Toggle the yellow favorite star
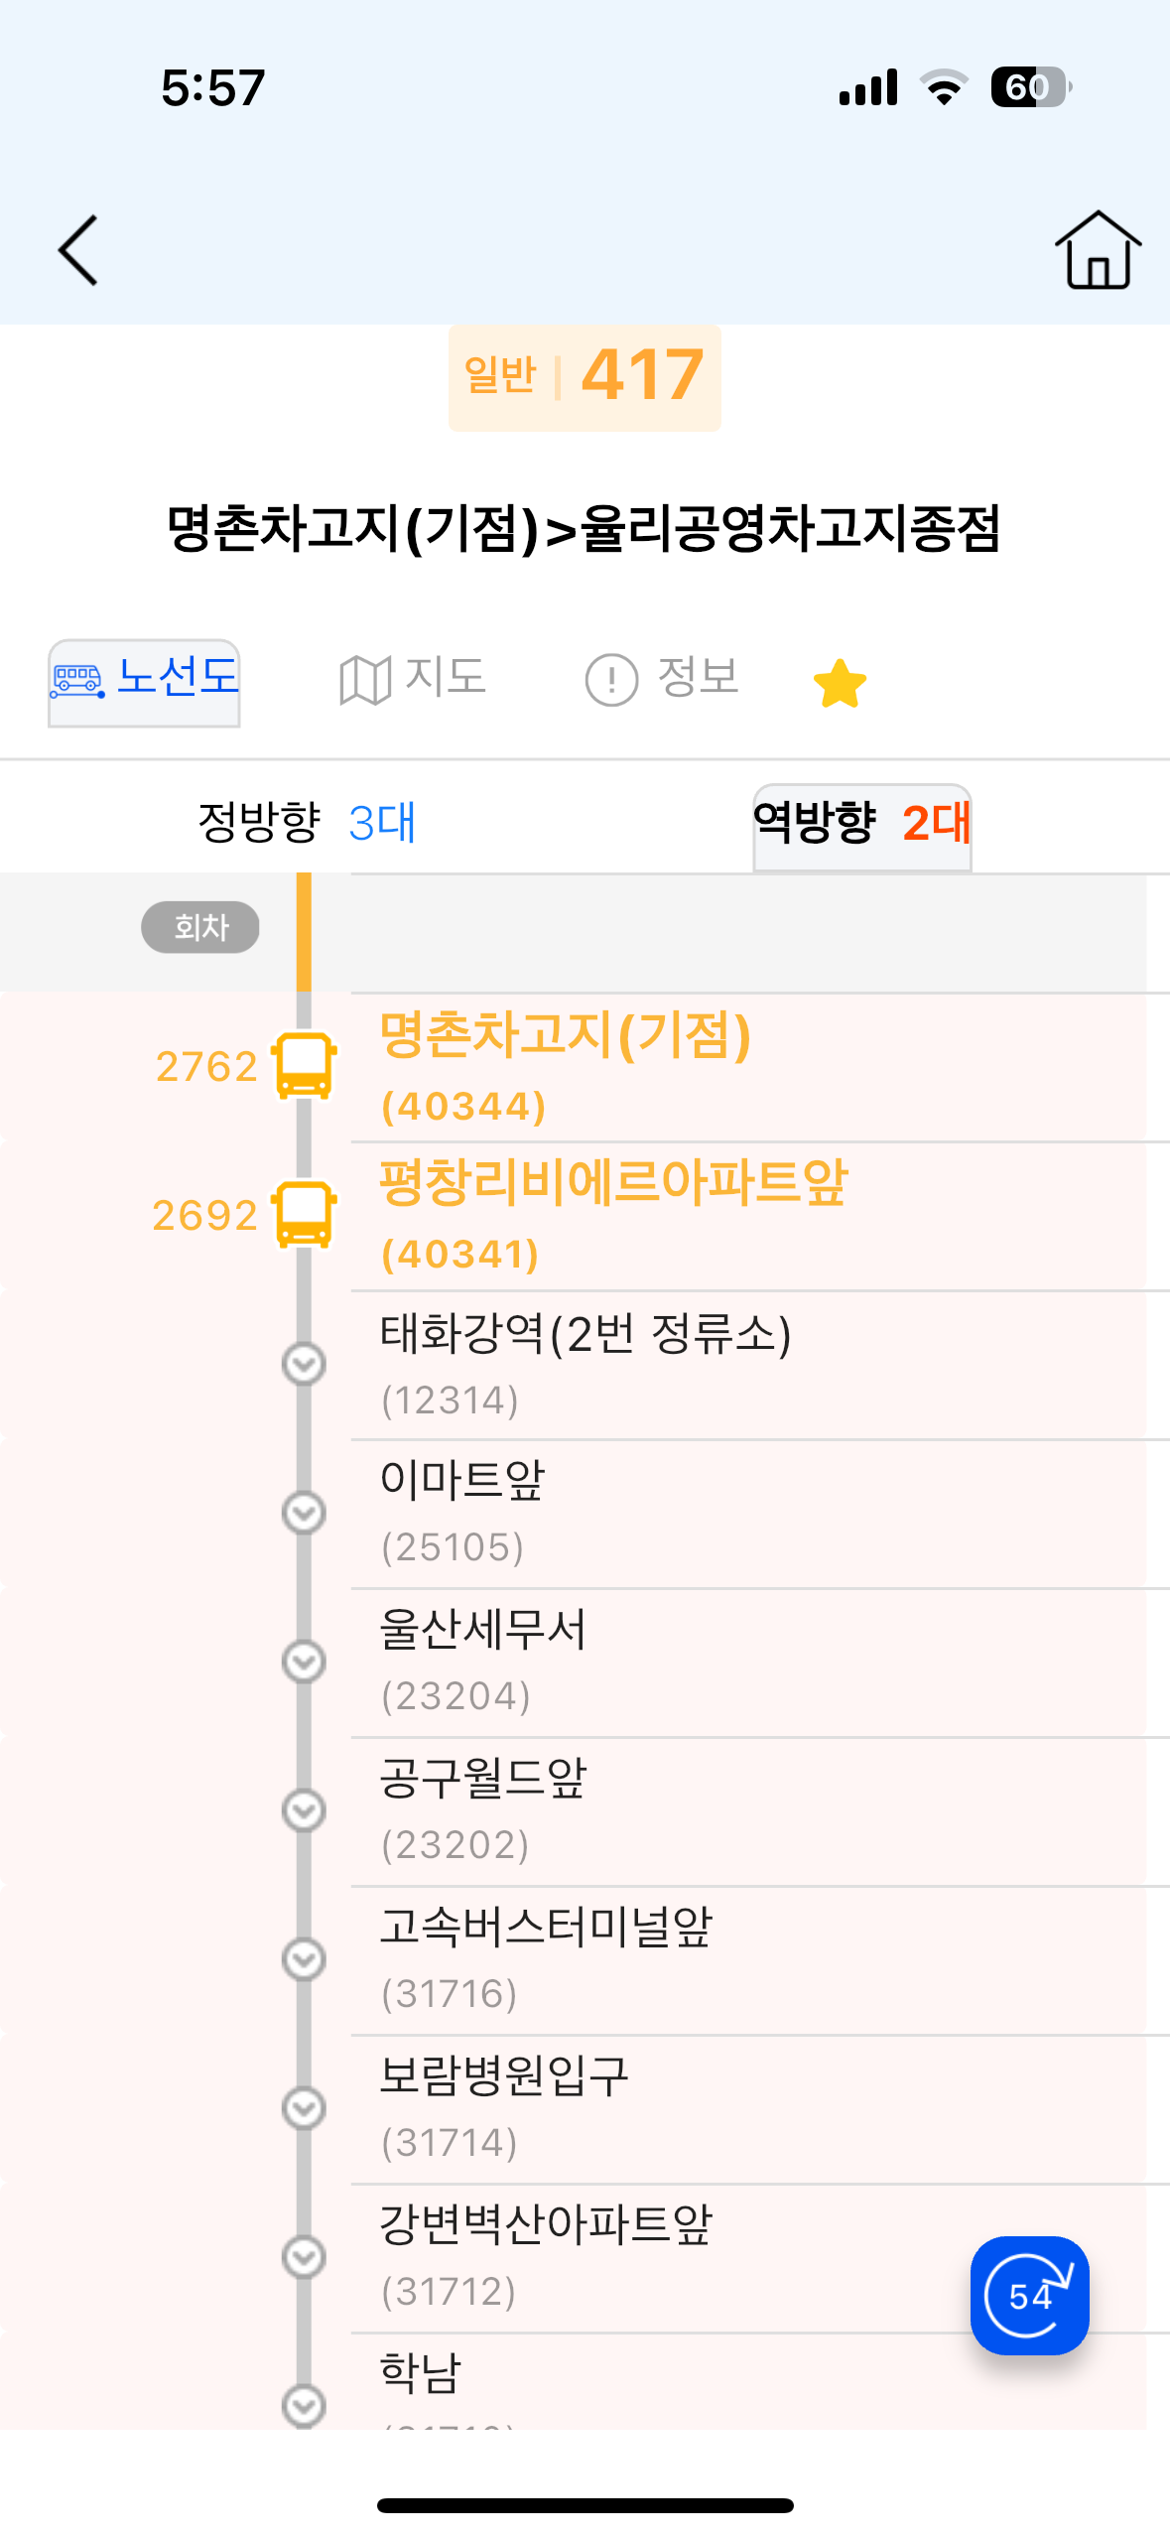This screenshot has height=2537, width=1170. 840,683
